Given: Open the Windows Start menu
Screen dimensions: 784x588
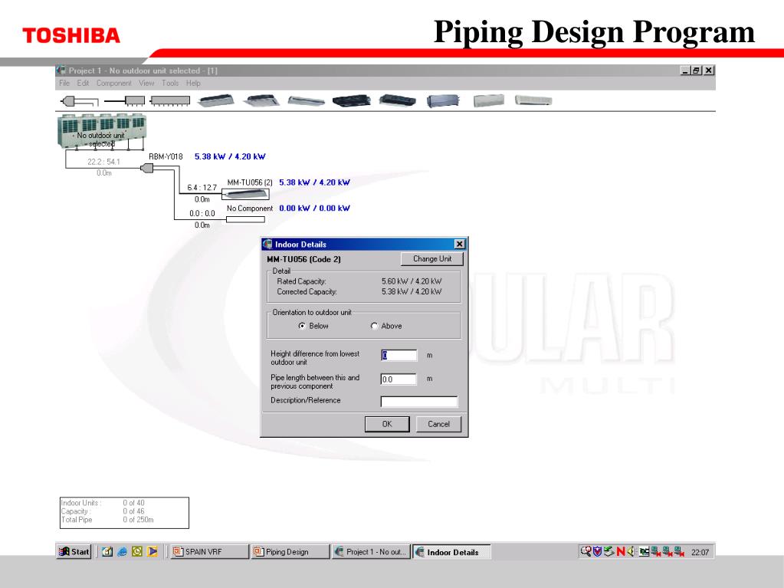Looking at the screenshot, I should [74, 551].
